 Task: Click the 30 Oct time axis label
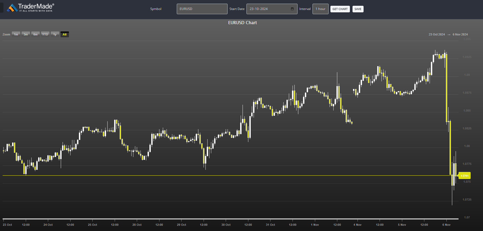coord(226,225)
